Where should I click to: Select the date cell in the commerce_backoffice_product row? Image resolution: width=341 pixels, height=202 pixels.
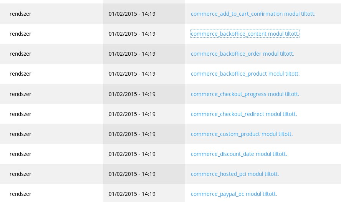click(144, 74)
